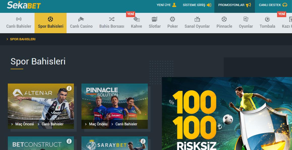Switch to the Canlı Bahisler tab

19,23
